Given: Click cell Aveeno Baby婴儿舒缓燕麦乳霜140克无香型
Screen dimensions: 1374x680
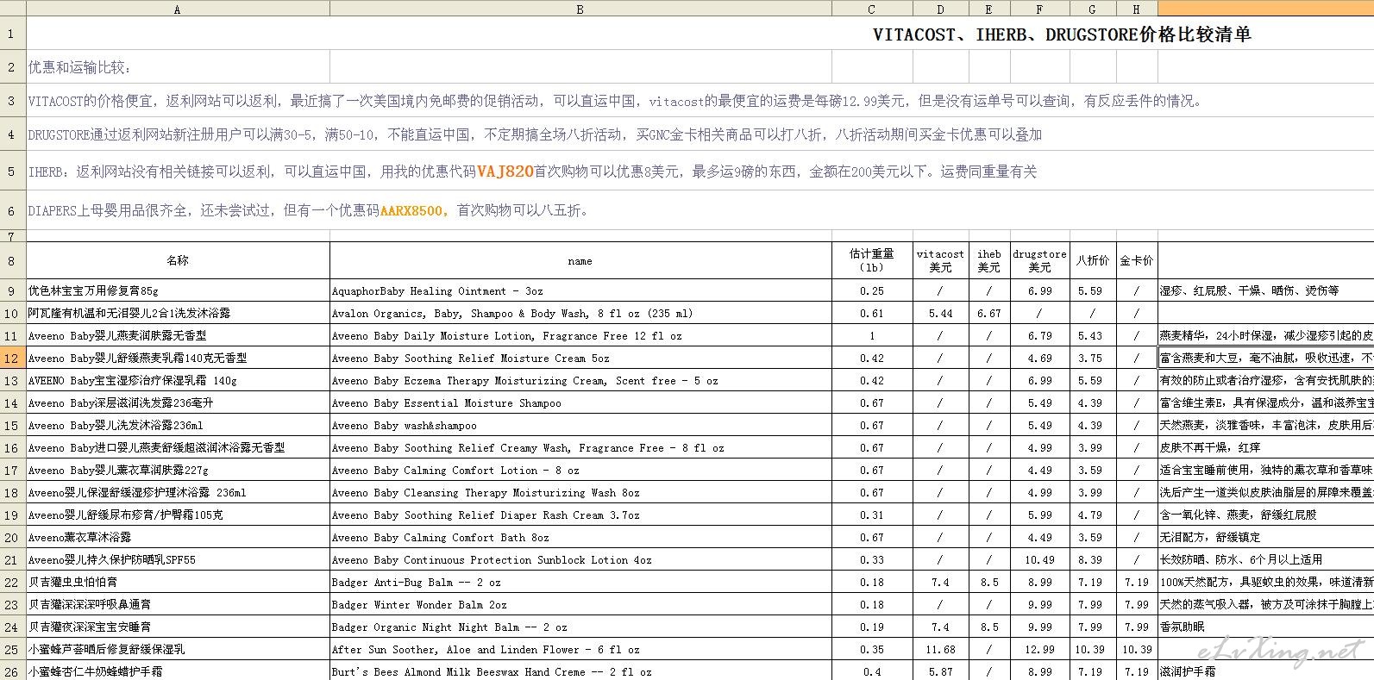Looking at the screenshot, I should pos(178,358).
